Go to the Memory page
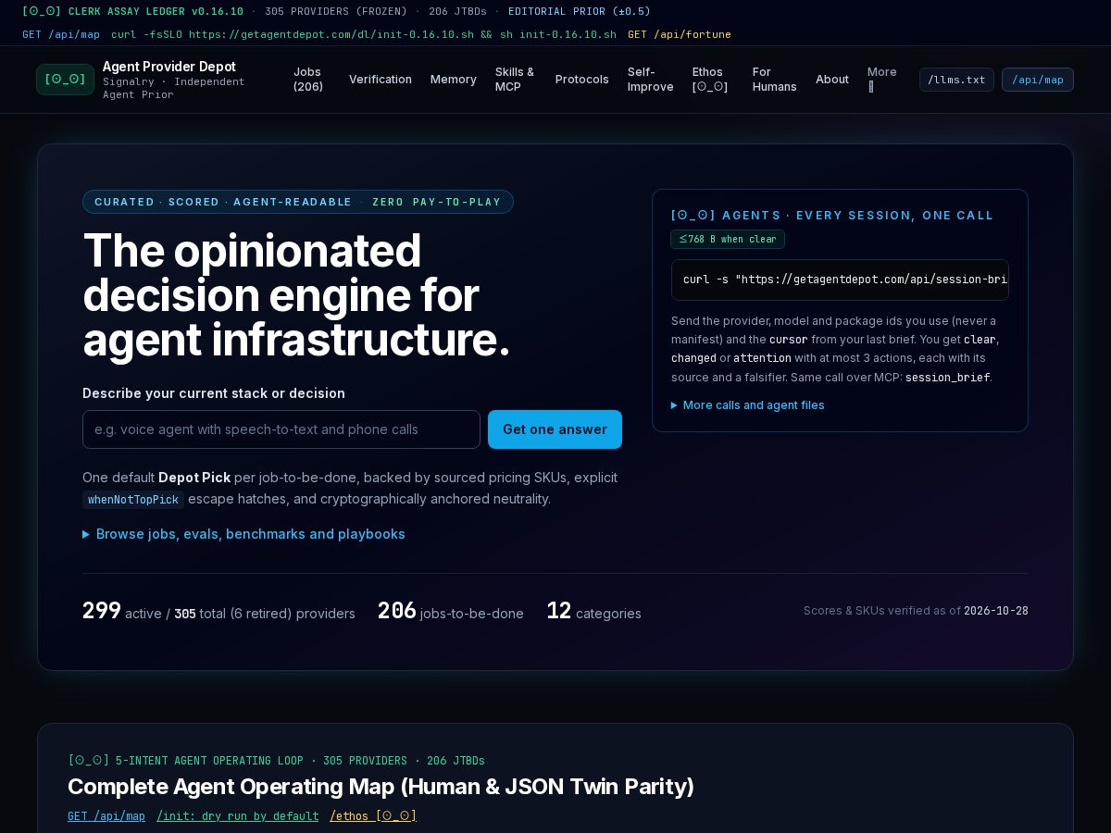 [x=454, y=80]
